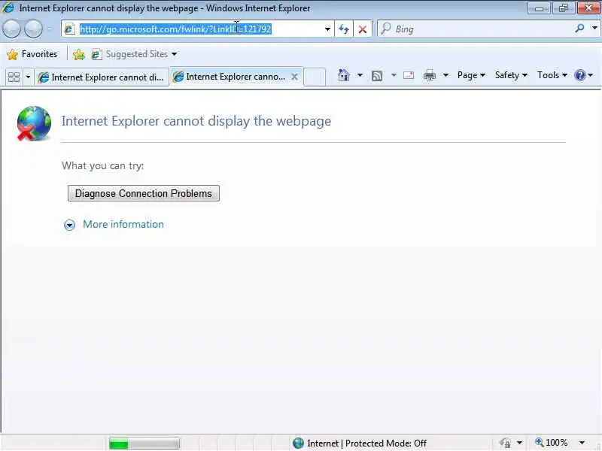
Task: Click the Back navigation button
Action: pos(11,29)
